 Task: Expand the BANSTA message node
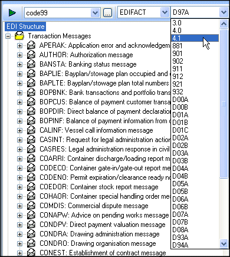pos(19,64)
